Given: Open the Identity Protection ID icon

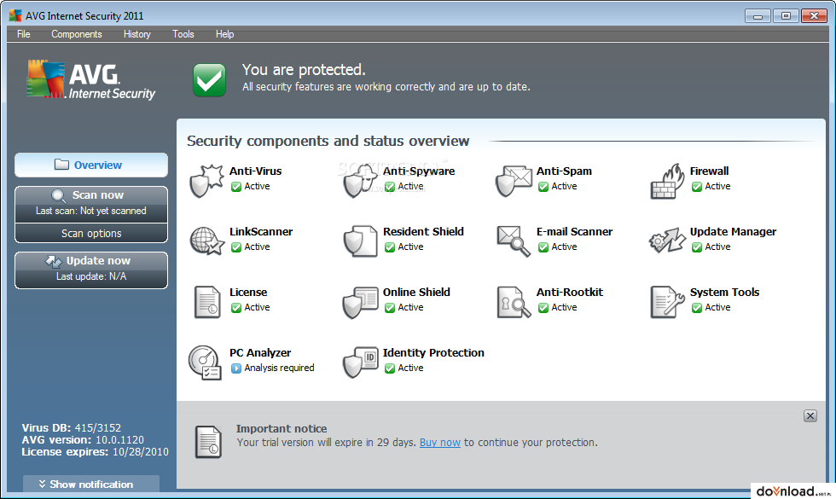Looking at the screenshot, I should [360, 363].
